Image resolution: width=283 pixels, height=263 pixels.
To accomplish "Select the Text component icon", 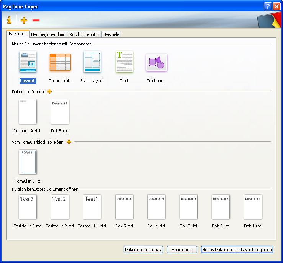I will coord(124,62).
